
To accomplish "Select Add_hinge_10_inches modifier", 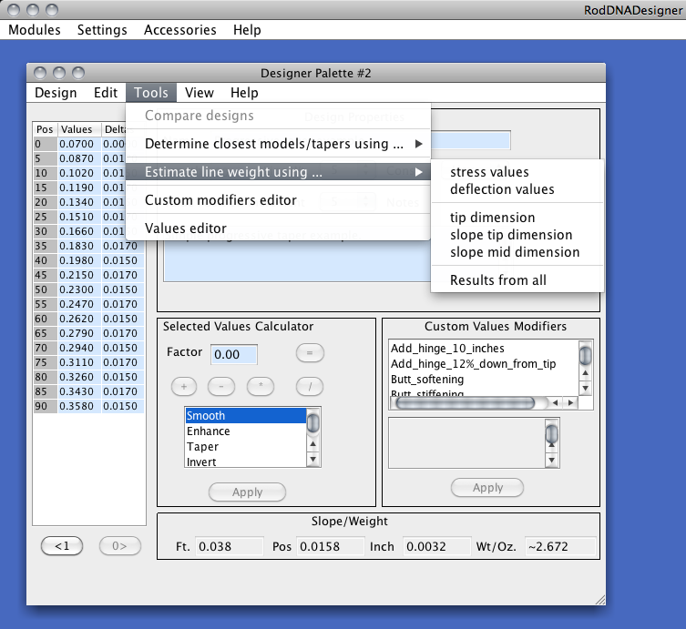I will 447,349.
